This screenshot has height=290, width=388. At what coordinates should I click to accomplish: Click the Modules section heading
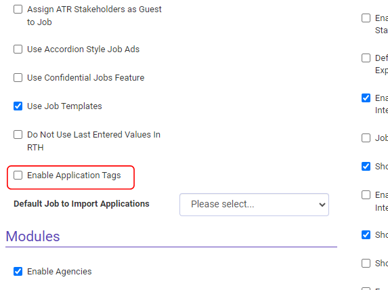click(x=33, y=236)
